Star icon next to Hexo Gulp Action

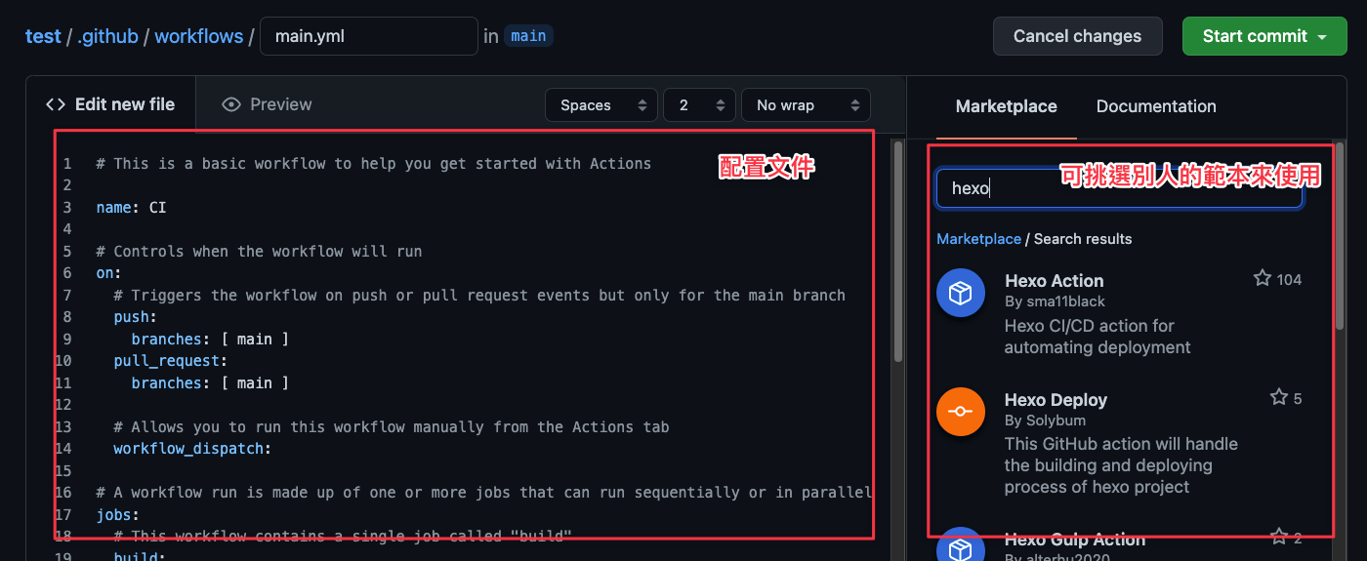pyautogui.click(x=1279, y=537)
